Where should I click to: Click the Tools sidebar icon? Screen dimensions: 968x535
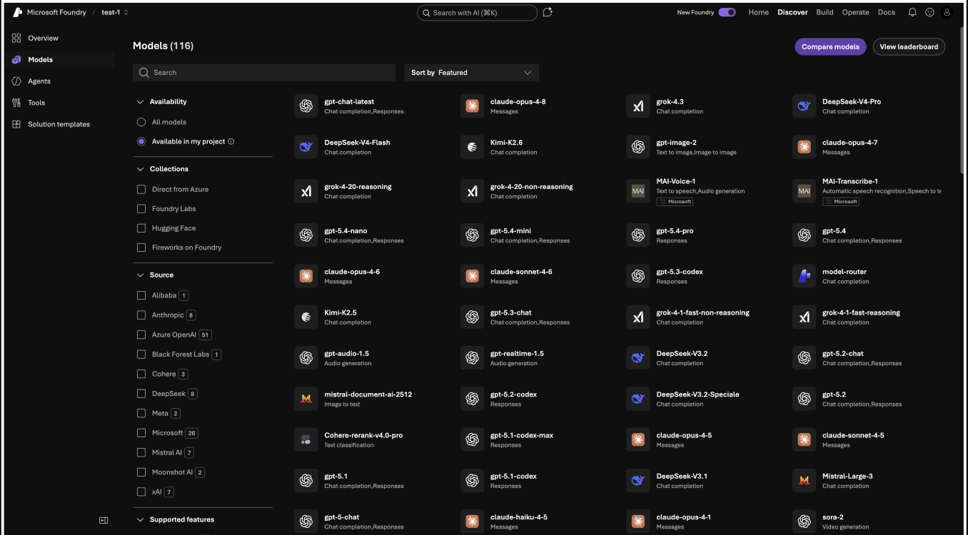(16, 103)
